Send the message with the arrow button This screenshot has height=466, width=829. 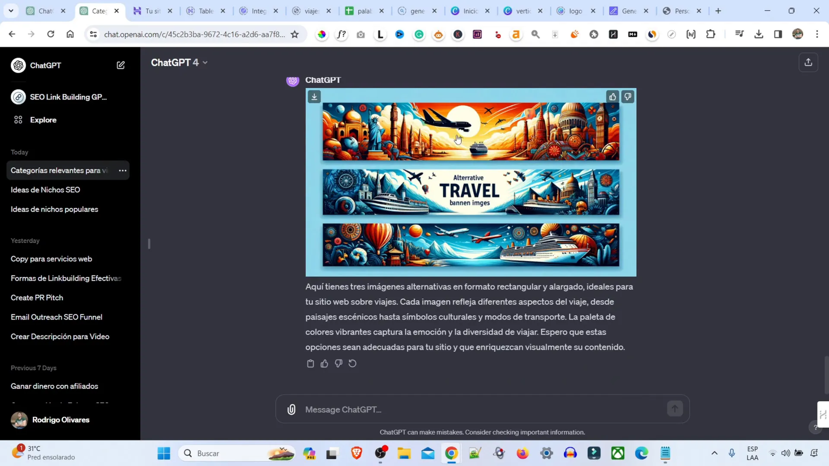click(674, 409)
